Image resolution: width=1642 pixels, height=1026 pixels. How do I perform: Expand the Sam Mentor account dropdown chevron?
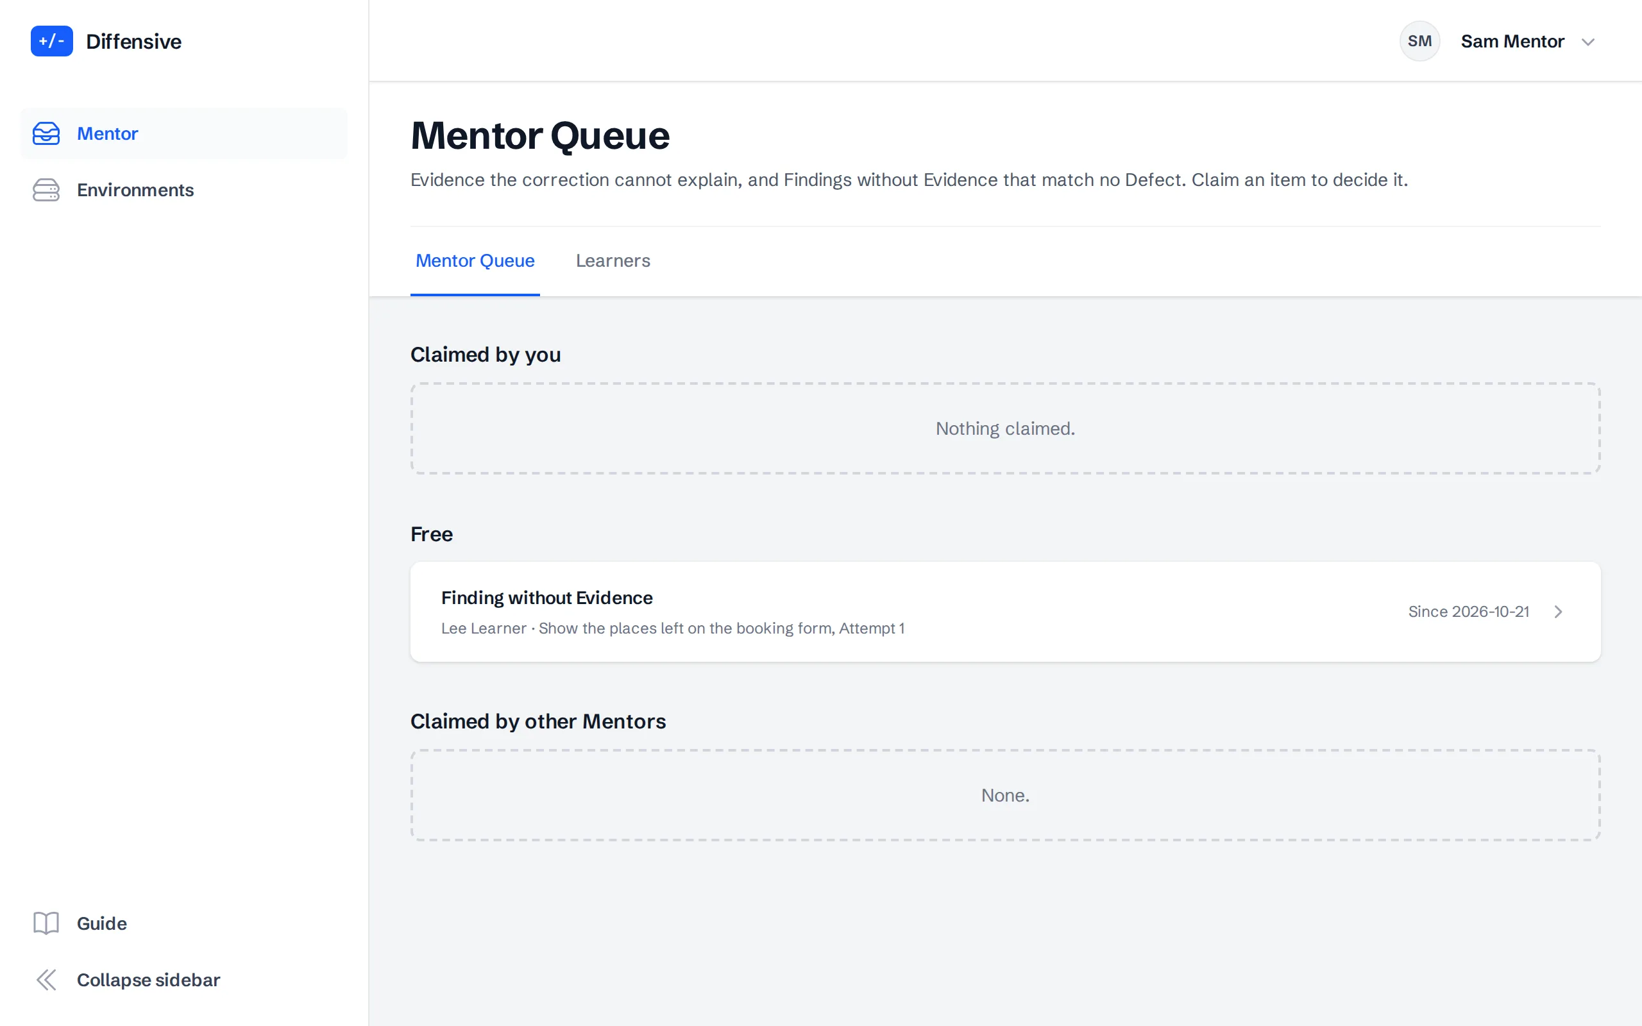1587,42
